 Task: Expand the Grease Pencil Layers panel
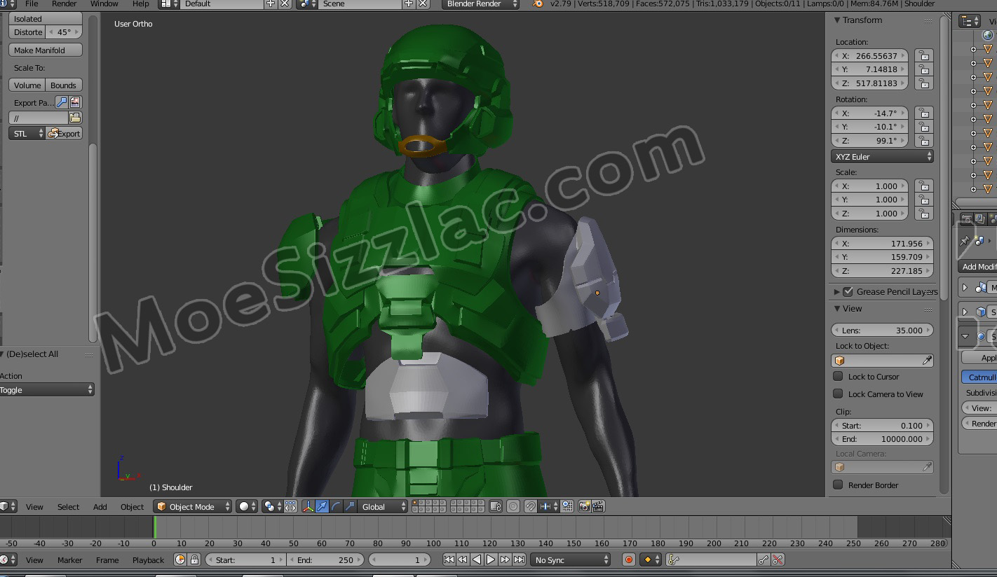(837, 291)
